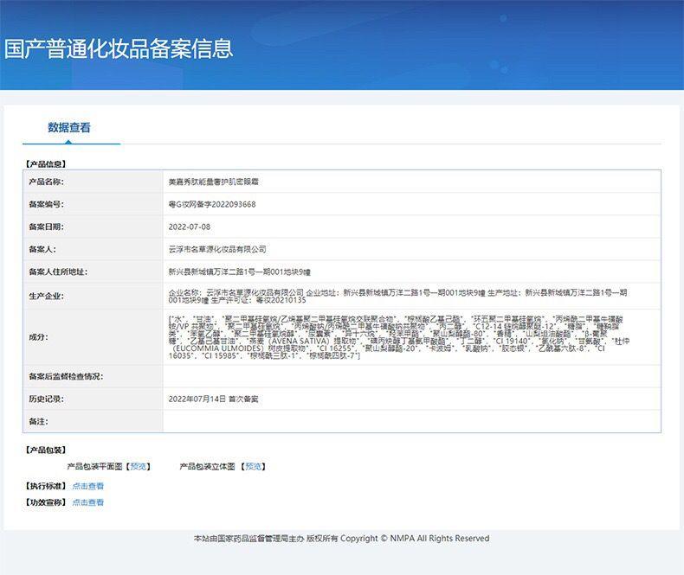The width and height of the screenshot is (684, 575).
Task: Select the 【执行标准】 heading
Action: pos(45,486)
